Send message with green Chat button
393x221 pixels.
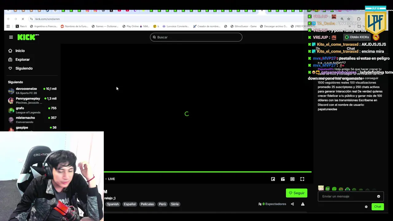tap(378, 207)
